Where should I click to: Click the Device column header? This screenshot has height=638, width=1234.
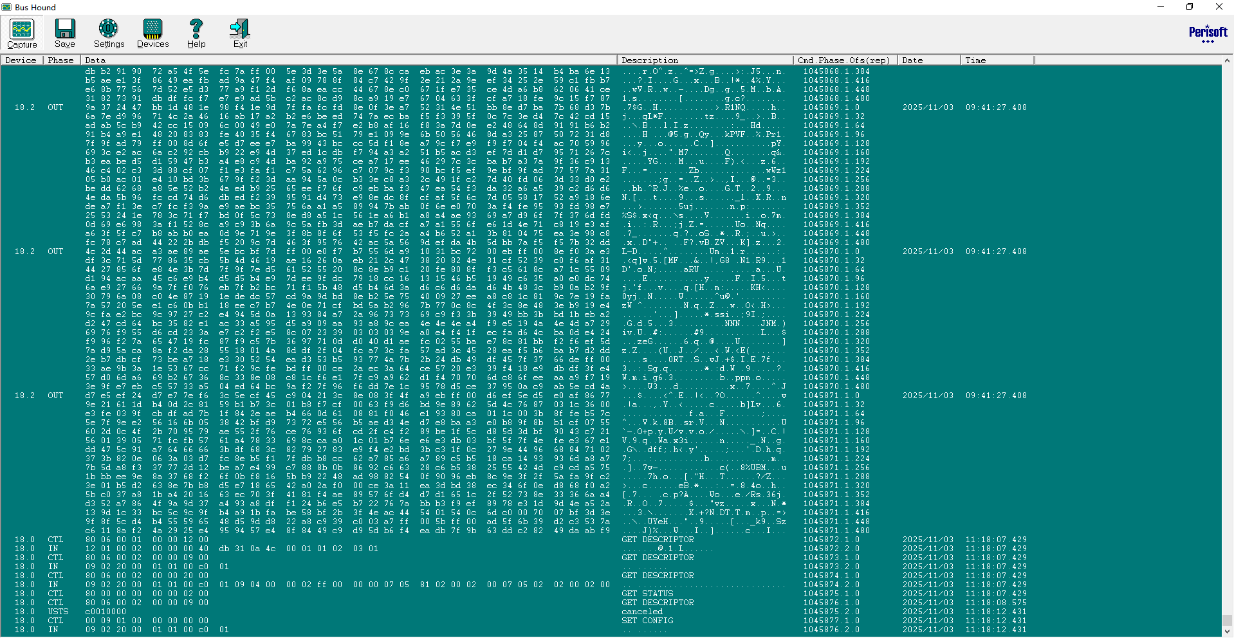pyautogui.click(x=21, y=60)
